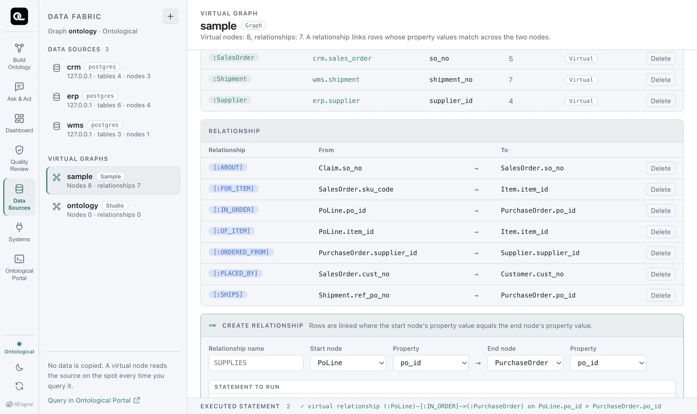
Task: Click the Ontological app logo
Action: pyautogui.click(x=19, y=17)
